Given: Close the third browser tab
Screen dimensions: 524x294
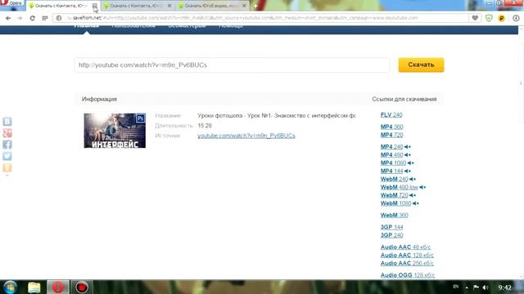Looking at the screenshot, I should tap(244, 6).
